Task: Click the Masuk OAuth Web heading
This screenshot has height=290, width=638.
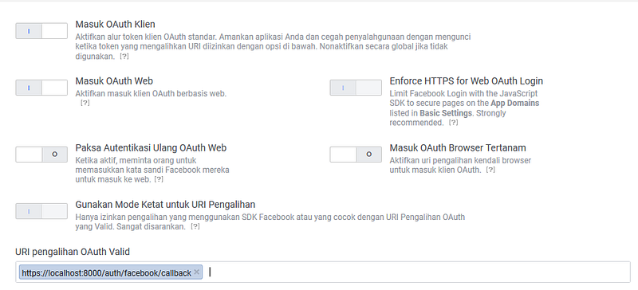Action: pyautogui.click(x=114, y=81)
